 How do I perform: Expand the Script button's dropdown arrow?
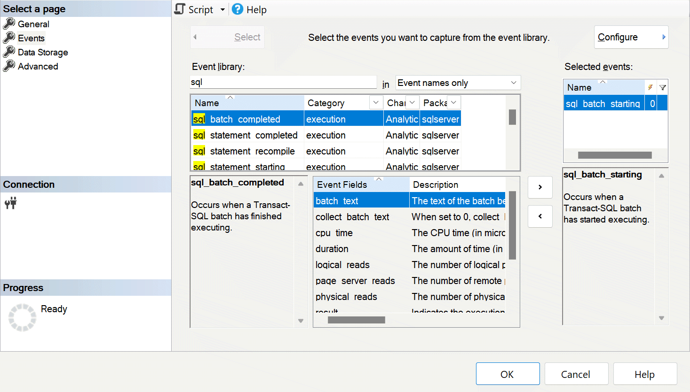[x=222, y=9]
